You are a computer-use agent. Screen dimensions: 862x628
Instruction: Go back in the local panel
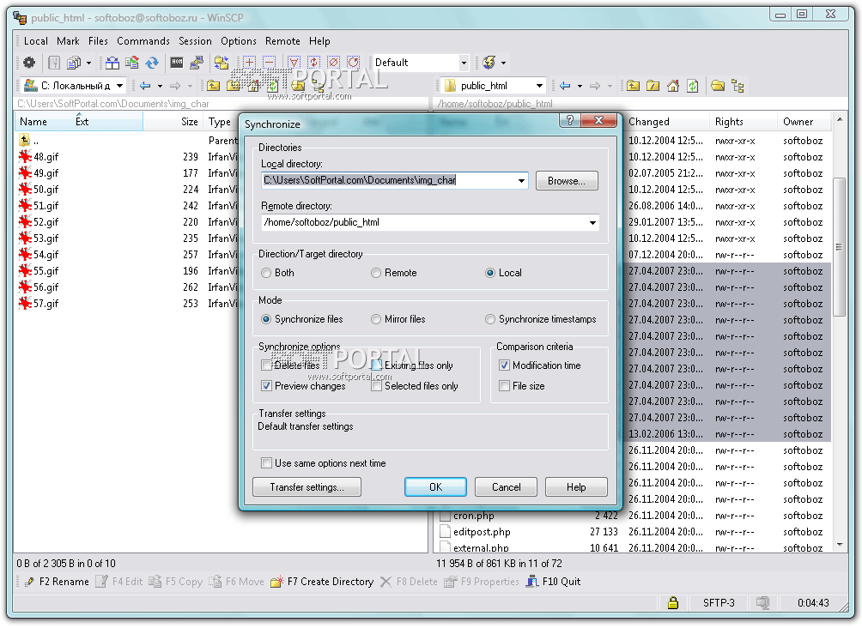coord(145,86)
